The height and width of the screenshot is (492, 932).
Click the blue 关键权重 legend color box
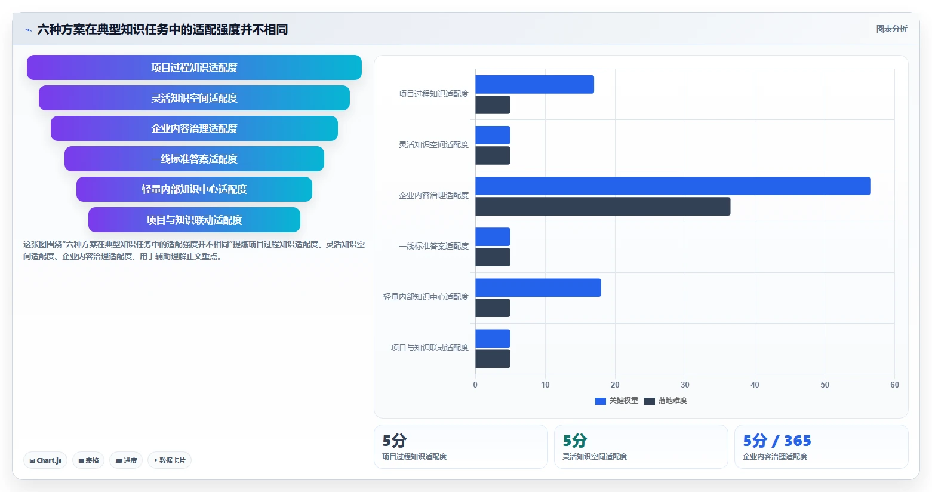(601, 401)
